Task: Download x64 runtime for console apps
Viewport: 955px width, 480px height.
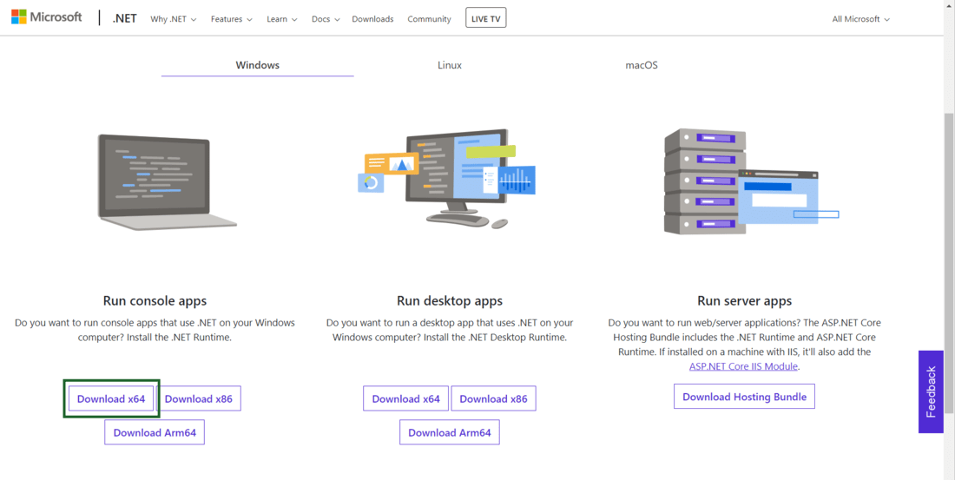Action: coord(111,399)
